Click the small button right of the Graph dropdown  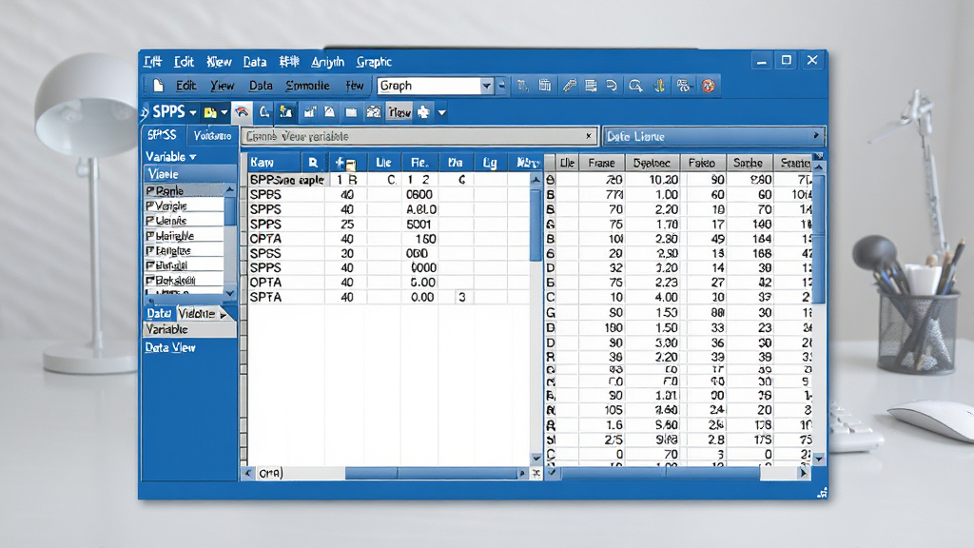click(502, 86)
